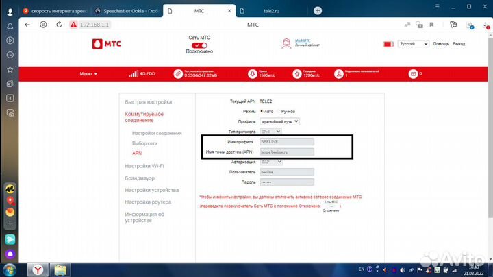Open the downloads arrow icon
This screenshot has height=277, width=493.
click(x=485, y=25)
